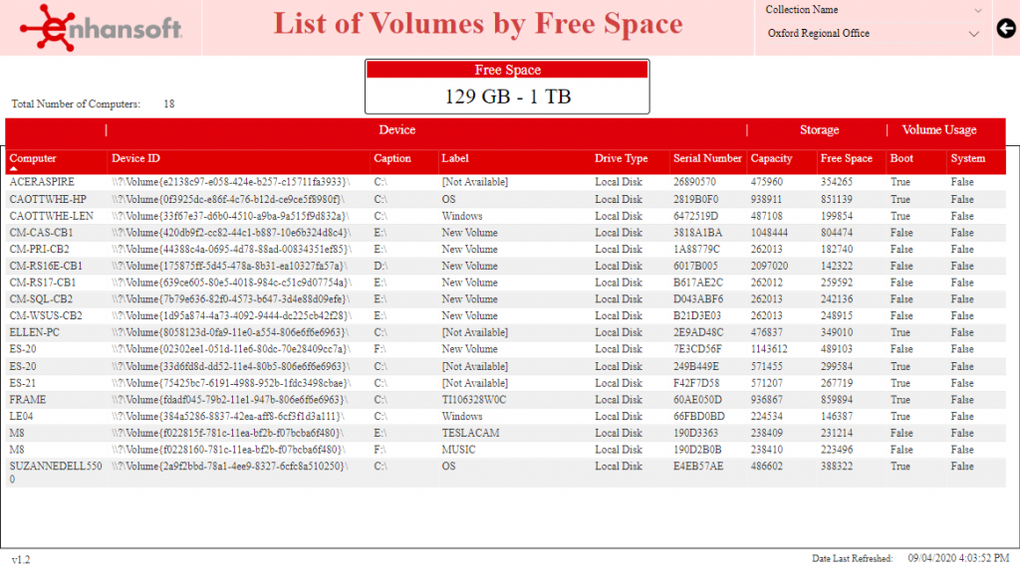Click serial number E4EB57AE
This screenshot has height=573, width=1020.
[698, 467]
